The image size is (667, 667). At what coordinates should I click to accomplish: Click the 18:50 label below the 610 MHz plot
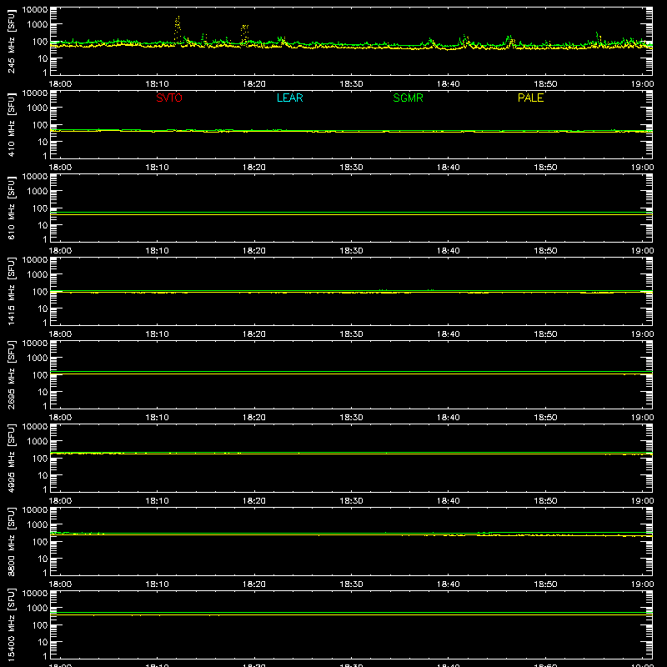[x=545, y=251]
